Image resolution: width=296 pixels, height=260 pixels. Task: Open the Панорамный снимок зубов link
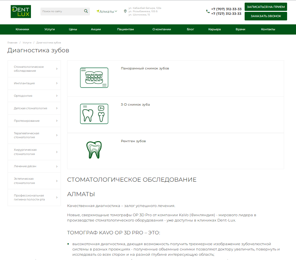coord(145,68)
